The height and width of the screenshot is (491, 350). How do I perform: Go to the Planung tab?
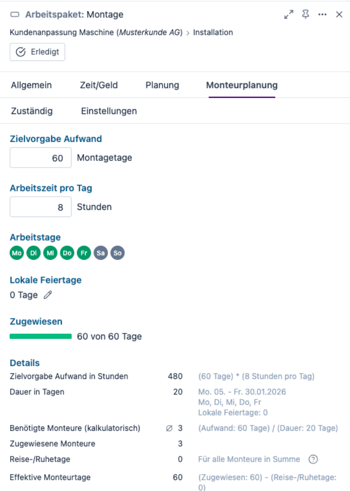[162, 85]
